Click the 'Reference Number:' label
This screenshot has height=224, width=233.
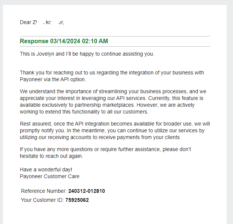click(44, 191)
